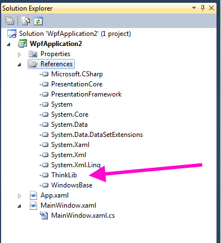Screen dimensions: 221x243
Task: Collapse the WpfApplication2 project node
Action: 9,44
